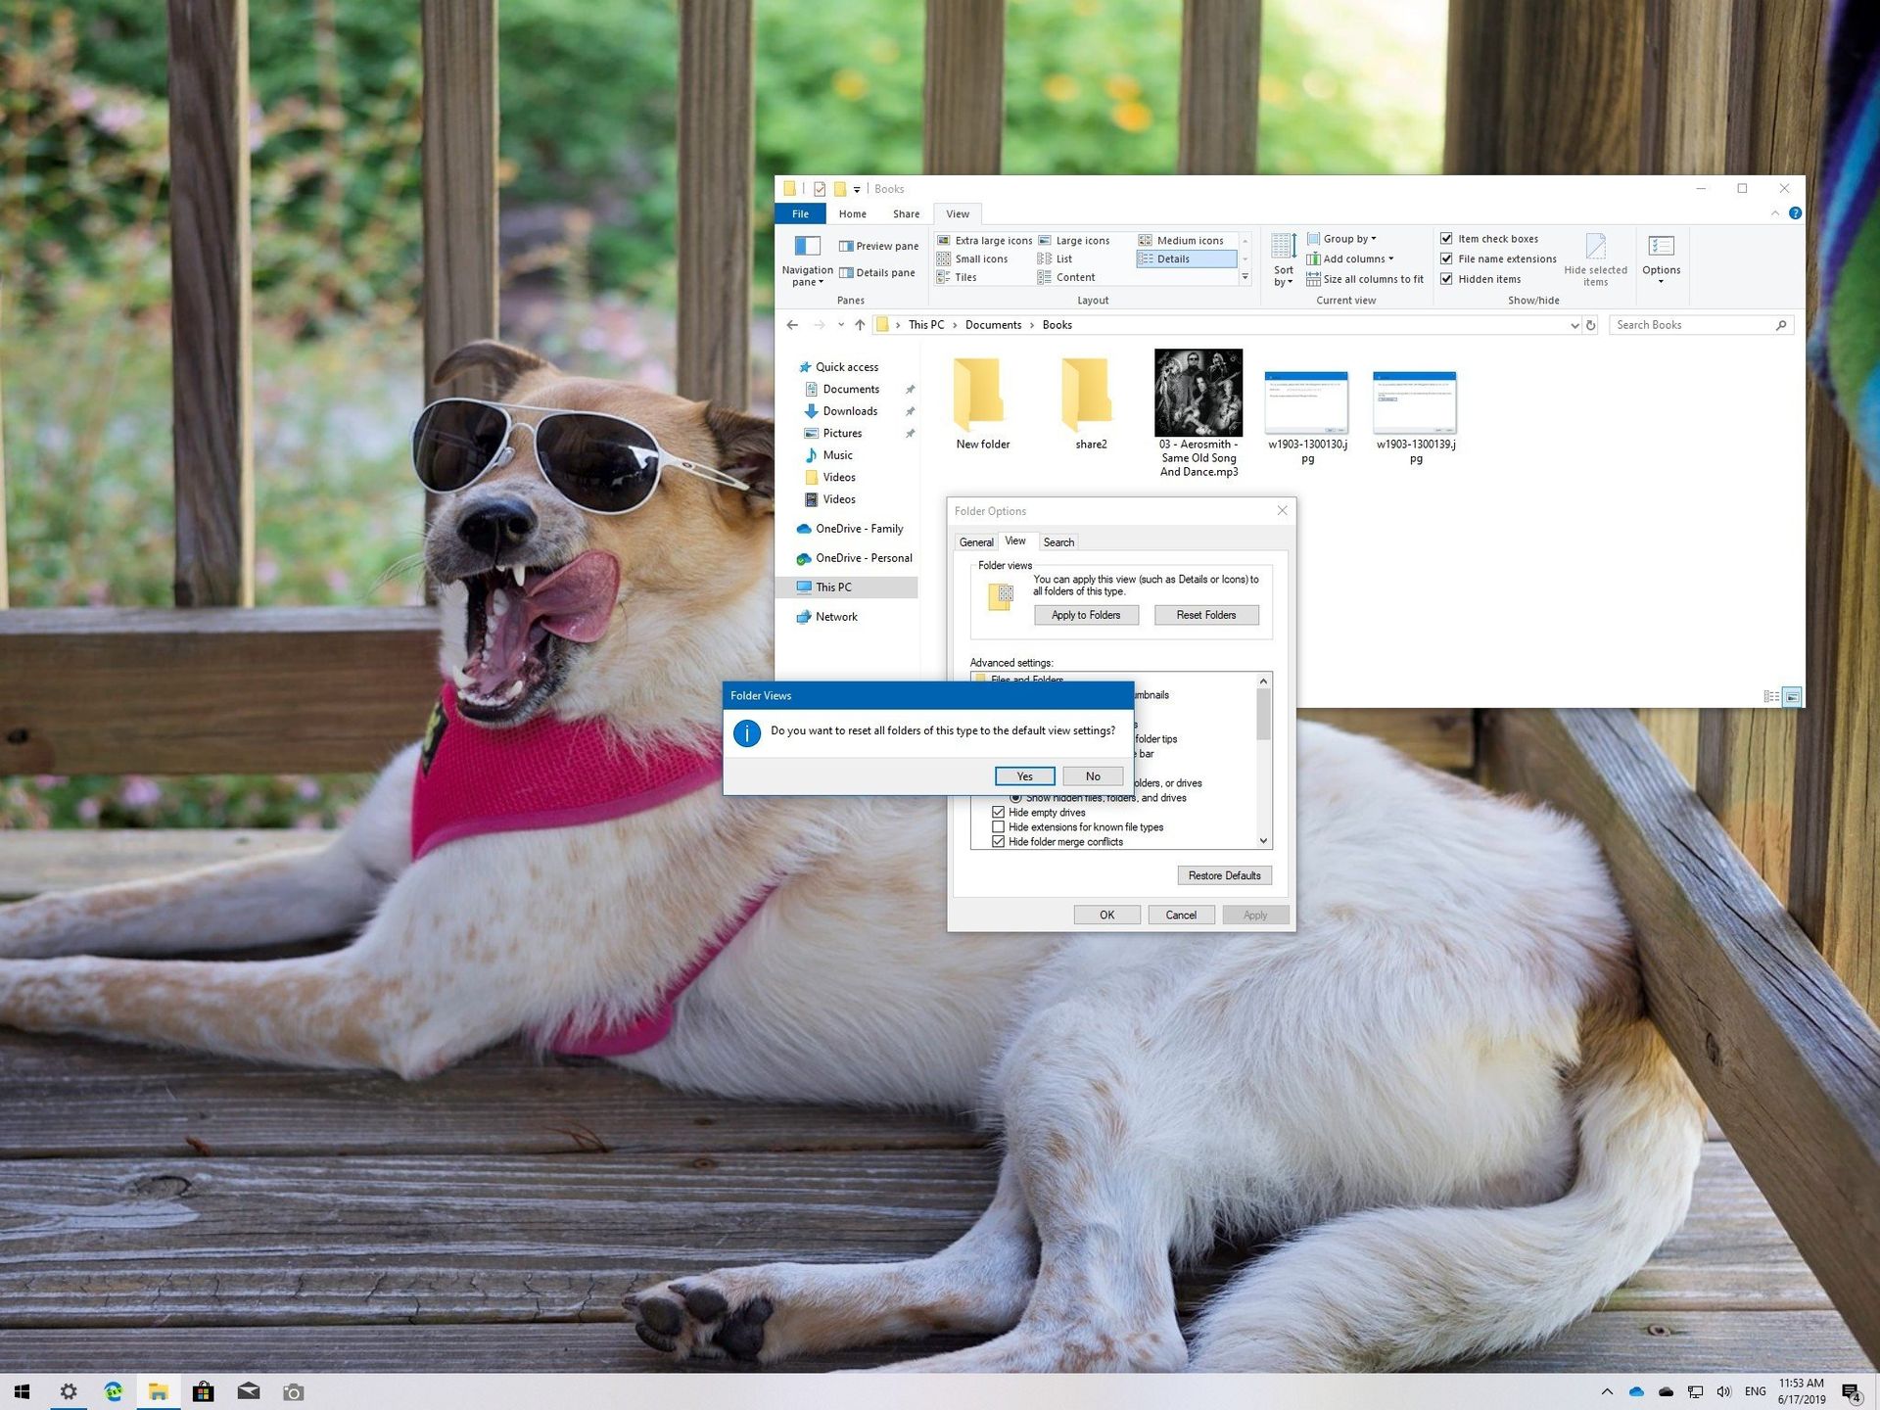The width and height of the screenshot is (1880, 1410).
Task: Click Yes in the Folder Views dialog
Action: [x=1024, y=775]
